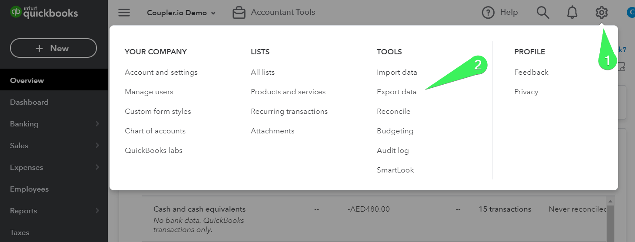This screenshot has width=635, height=242.
Task: Click the QuickBooks logo
Action: tap(44, 12)
